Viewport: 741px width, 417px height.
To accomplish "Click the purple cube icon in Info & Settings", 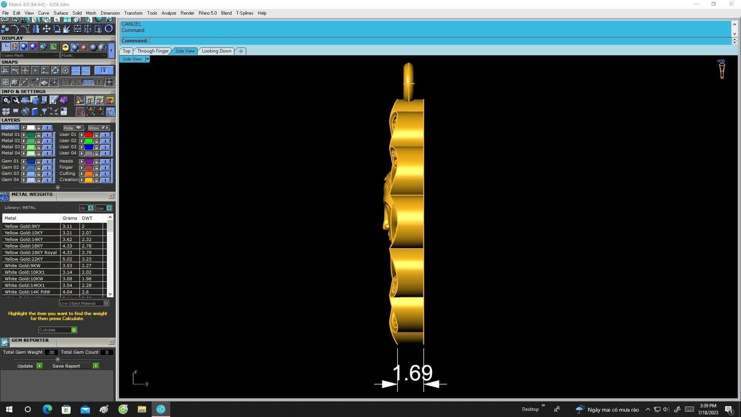I will click(x=64, y=100).
